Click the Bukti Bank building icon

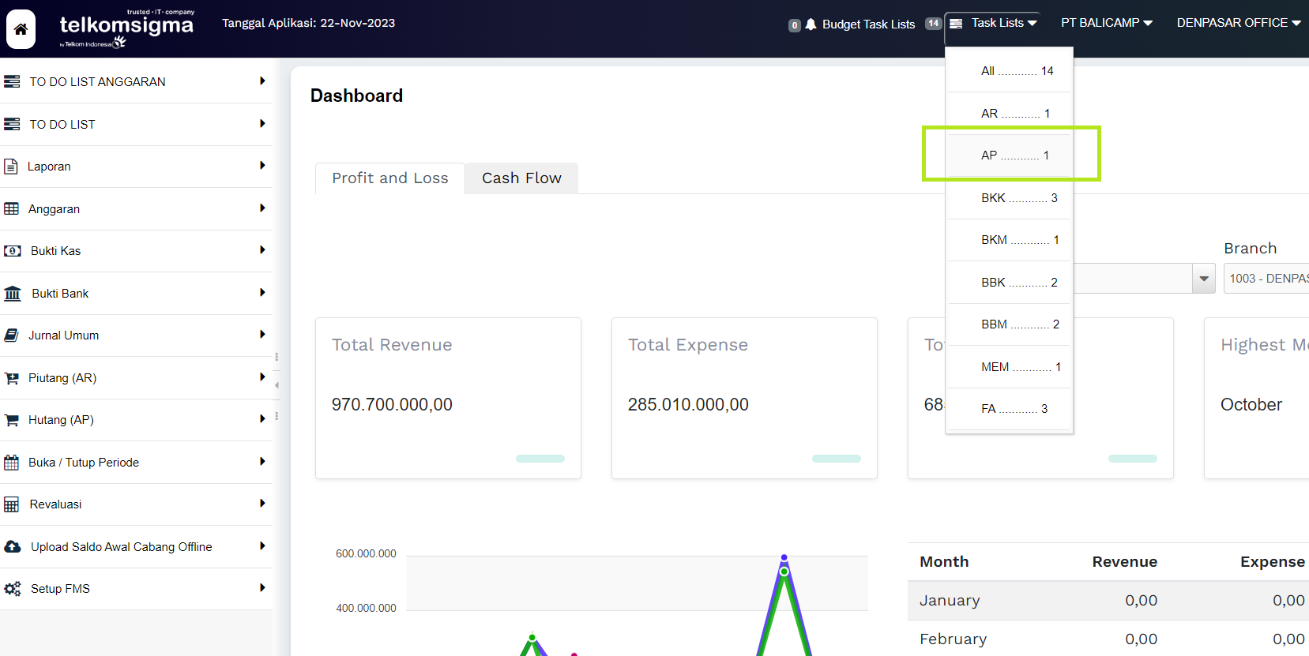pos(13,294)
